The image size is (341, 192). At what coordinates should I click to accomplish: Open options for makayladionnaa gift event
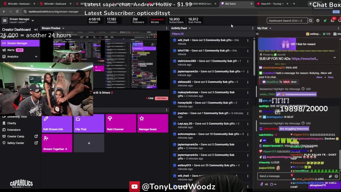pyautogui.click(x=248, y=93)
